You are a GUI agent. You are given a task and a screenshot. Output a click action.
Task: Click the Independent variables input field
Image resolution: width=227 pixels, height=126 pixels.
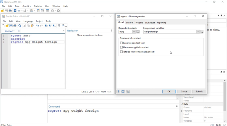pos(170,32)
